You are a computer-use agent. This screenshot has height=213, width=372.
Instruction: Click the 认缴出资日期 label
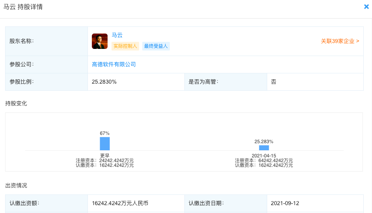point(206,203)
